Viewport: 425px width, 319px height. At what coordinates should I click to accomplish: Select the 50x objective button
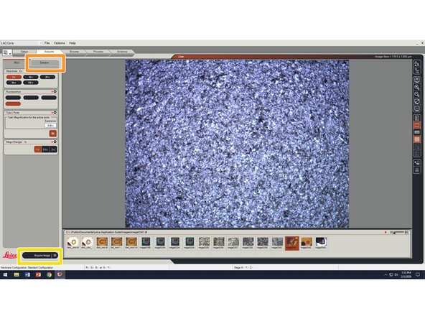pos(14,83)
